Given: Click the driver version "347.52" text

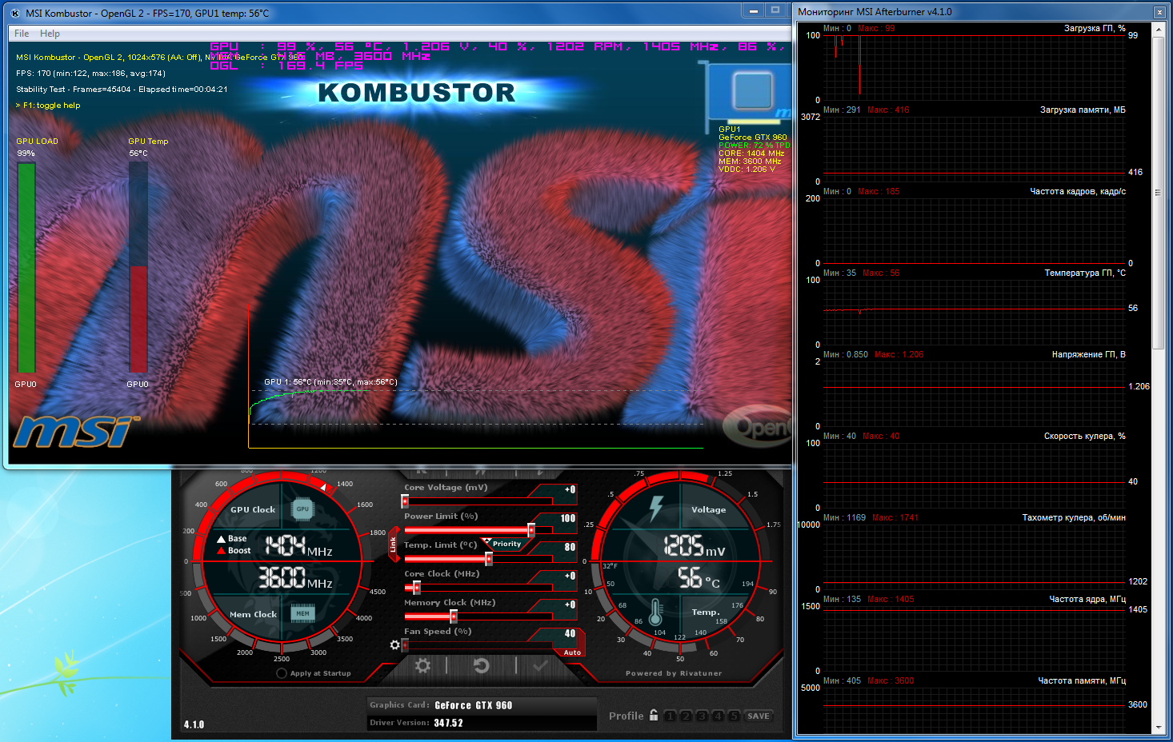Looking at the screenshot, I should [x=449, y=723].
